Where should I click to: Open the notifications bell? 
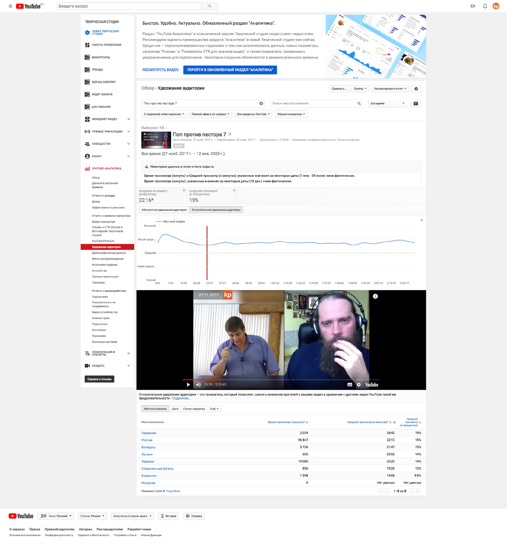pos(485,6)
